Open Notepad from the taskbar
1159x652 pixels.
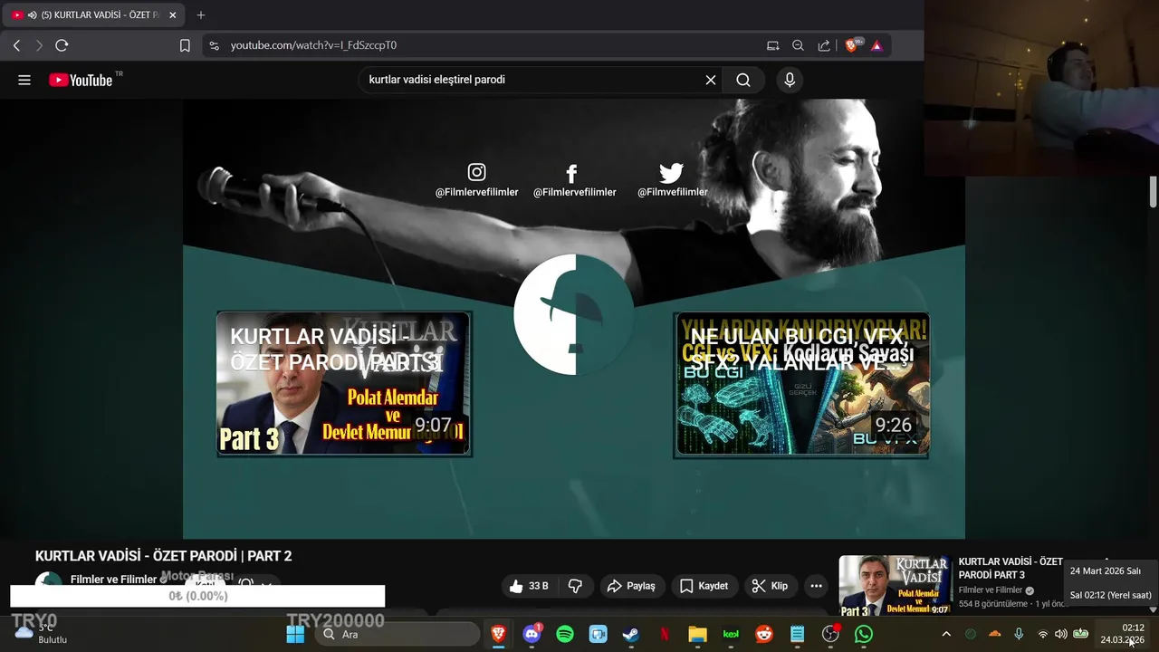797,634
